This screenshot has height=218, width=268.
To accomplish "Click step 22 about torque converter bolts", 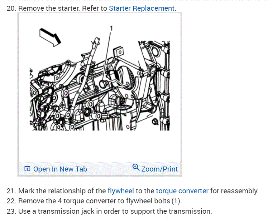I will [94, 201].
